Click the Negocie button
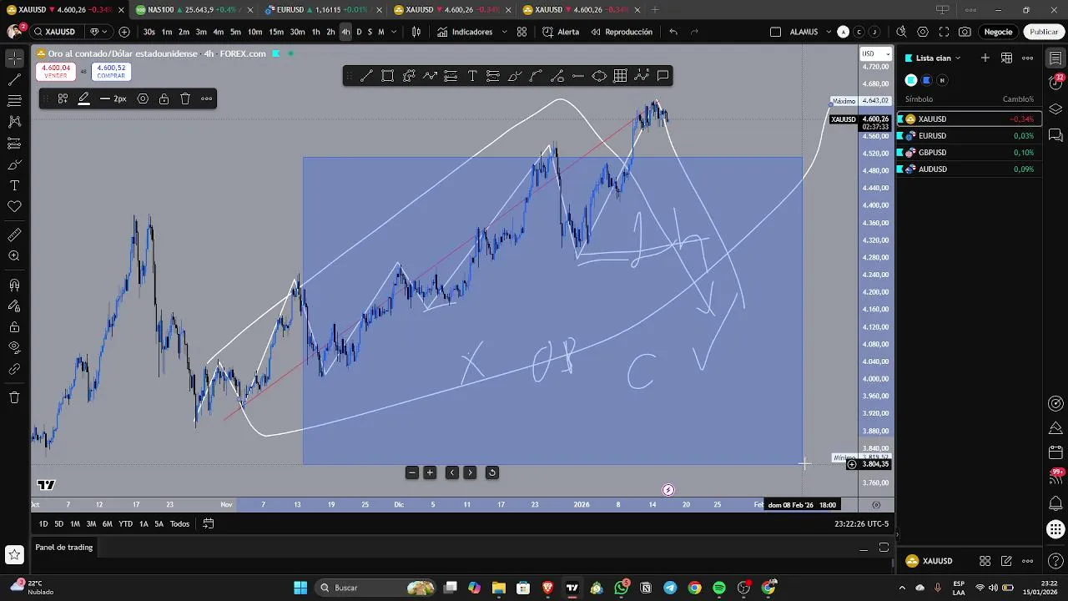The width and height of the screenshot is (1068, 601). 998,32
